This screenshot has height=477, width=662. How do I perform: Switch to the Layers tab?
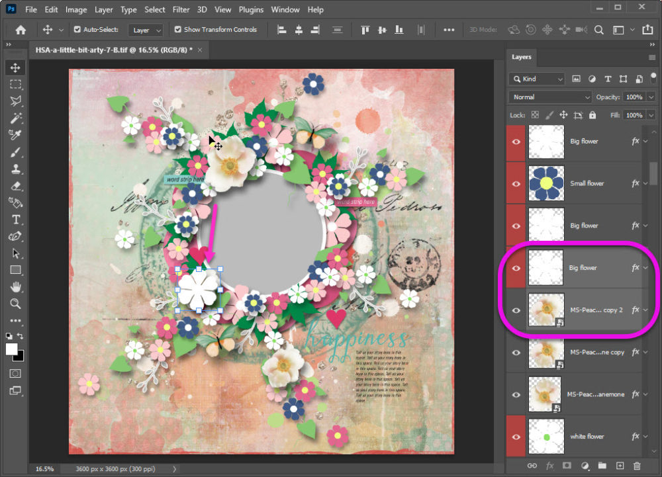(x=522, y=57)
